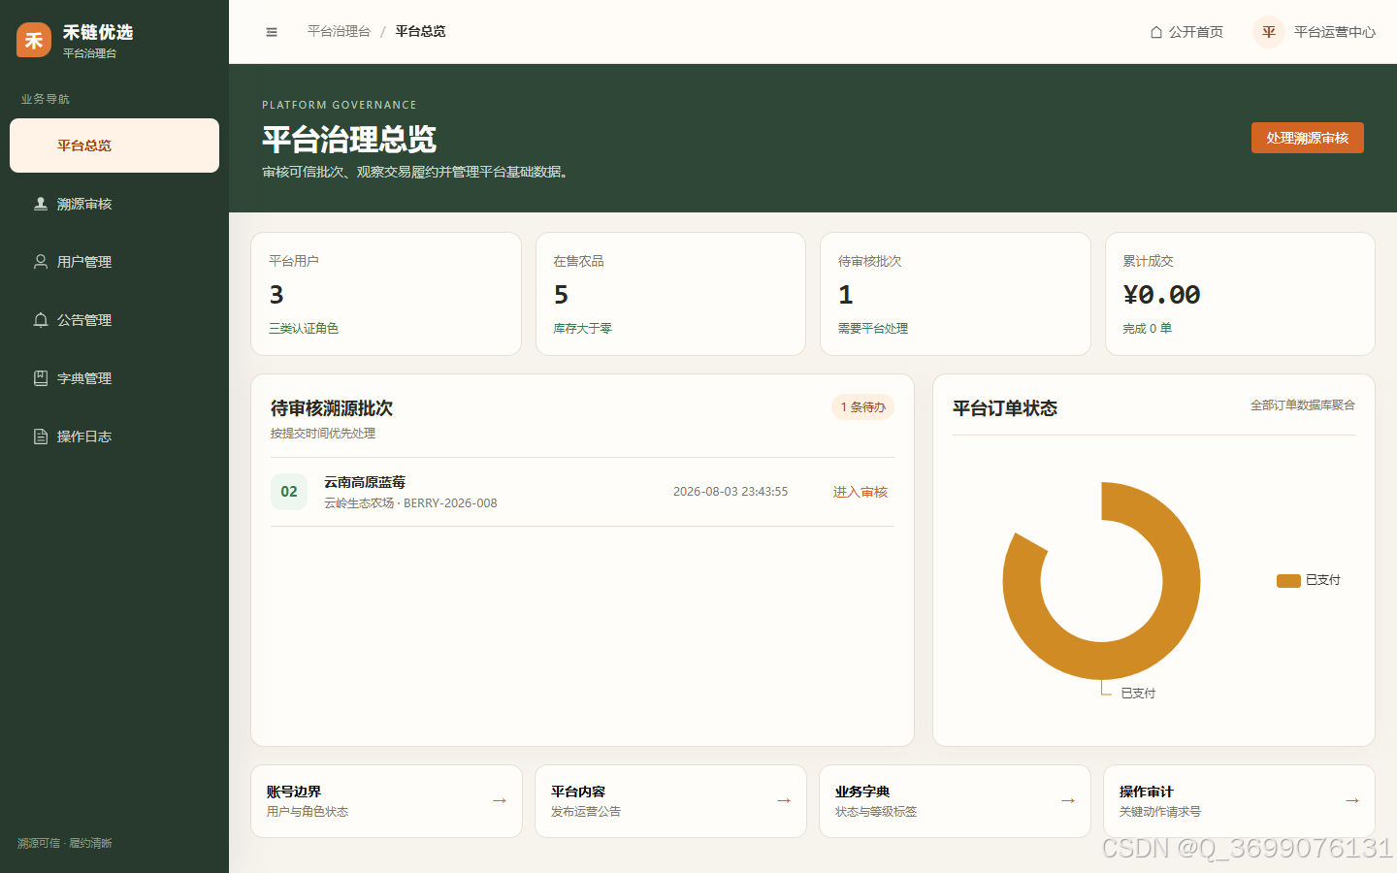Image resolution: width=1397 pixels, height=873 pixels.
Task: Click 库存大于零 caption text
Action: click(582, 329)
